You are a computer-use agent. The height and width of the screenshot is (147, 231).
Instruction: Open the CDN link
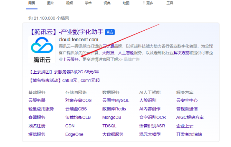pyautogui.click(x=70, y=126)
